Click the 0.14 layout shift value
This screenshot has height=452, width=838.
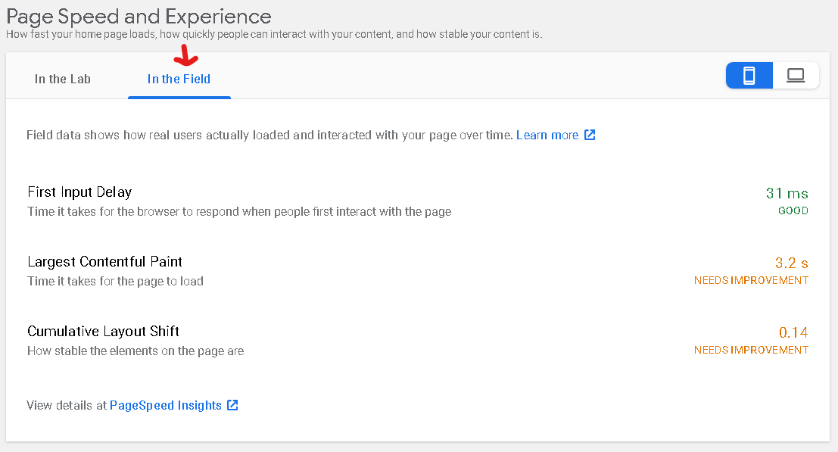click(x=793, y=332)
